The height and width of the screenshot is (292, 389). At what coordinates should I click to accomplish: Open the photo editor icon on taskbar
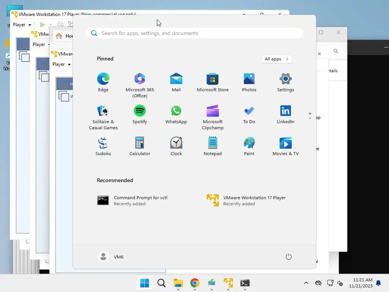click(x=211, y=283)
